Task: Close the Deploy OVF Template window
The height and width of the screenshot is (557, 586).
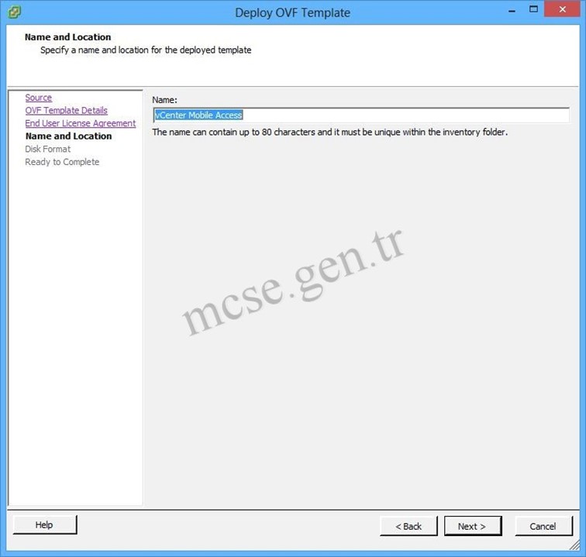Action: [562, 10]
